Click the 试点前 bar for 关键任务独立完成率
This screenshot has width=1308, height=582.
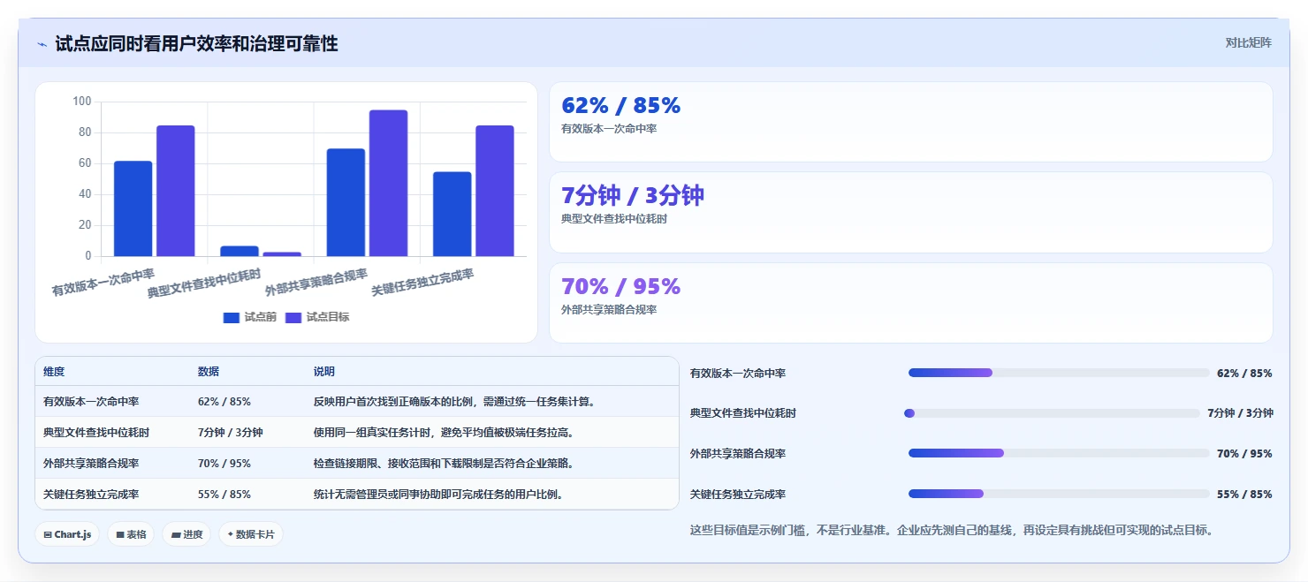(452, 214)
